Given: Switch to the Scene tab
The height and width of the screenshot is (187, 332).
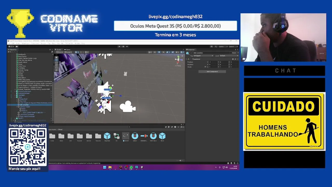Looking at the screenshot, I should click(x=58, y=49).
